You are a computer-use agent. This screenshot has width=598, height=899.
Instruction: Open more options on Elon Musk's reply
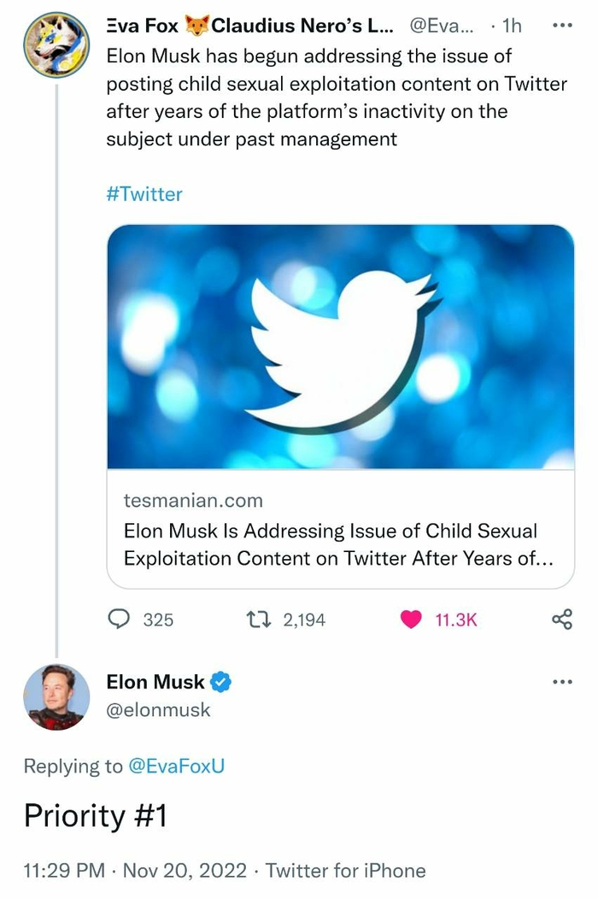[x=561, y=682]
